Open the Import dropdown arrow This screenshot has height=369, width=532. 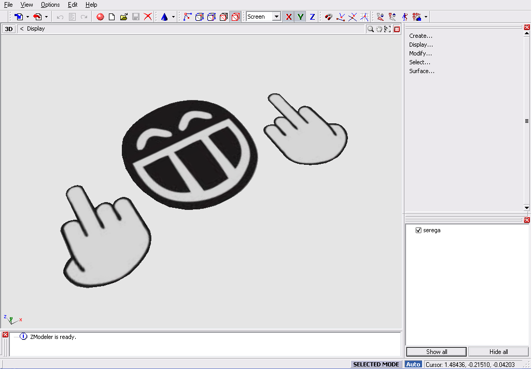coord(27,17)
